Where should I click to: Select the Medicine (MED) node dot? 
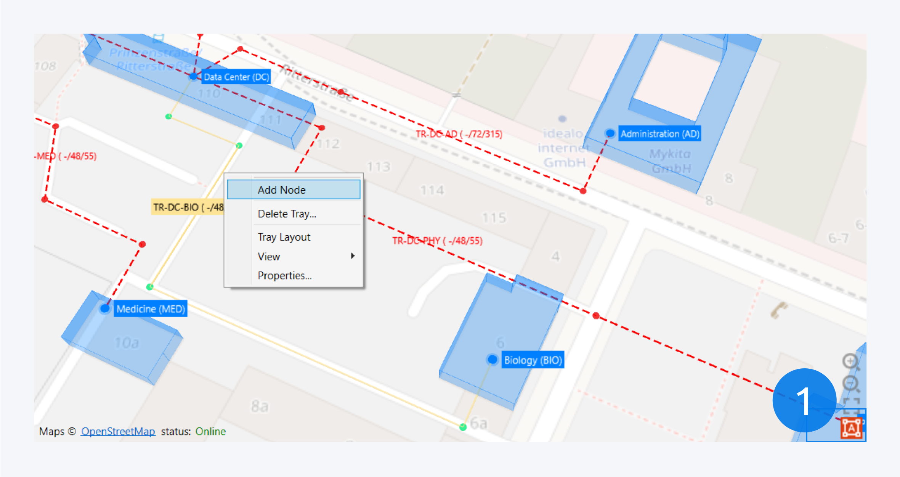point(104,308)
